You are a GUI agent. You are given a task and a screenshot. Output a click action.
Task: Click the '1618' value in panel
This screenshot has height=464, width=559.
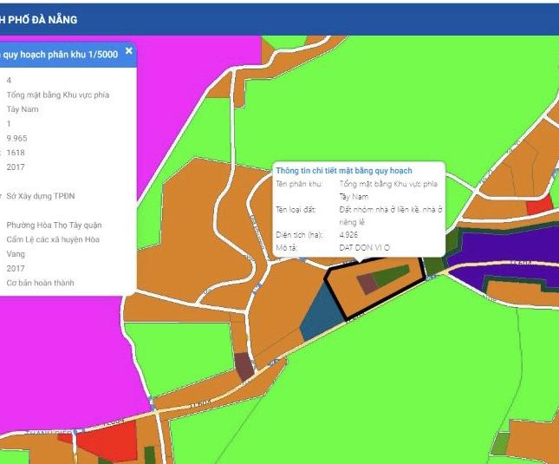pyautogui.click(x=16, y=153)
